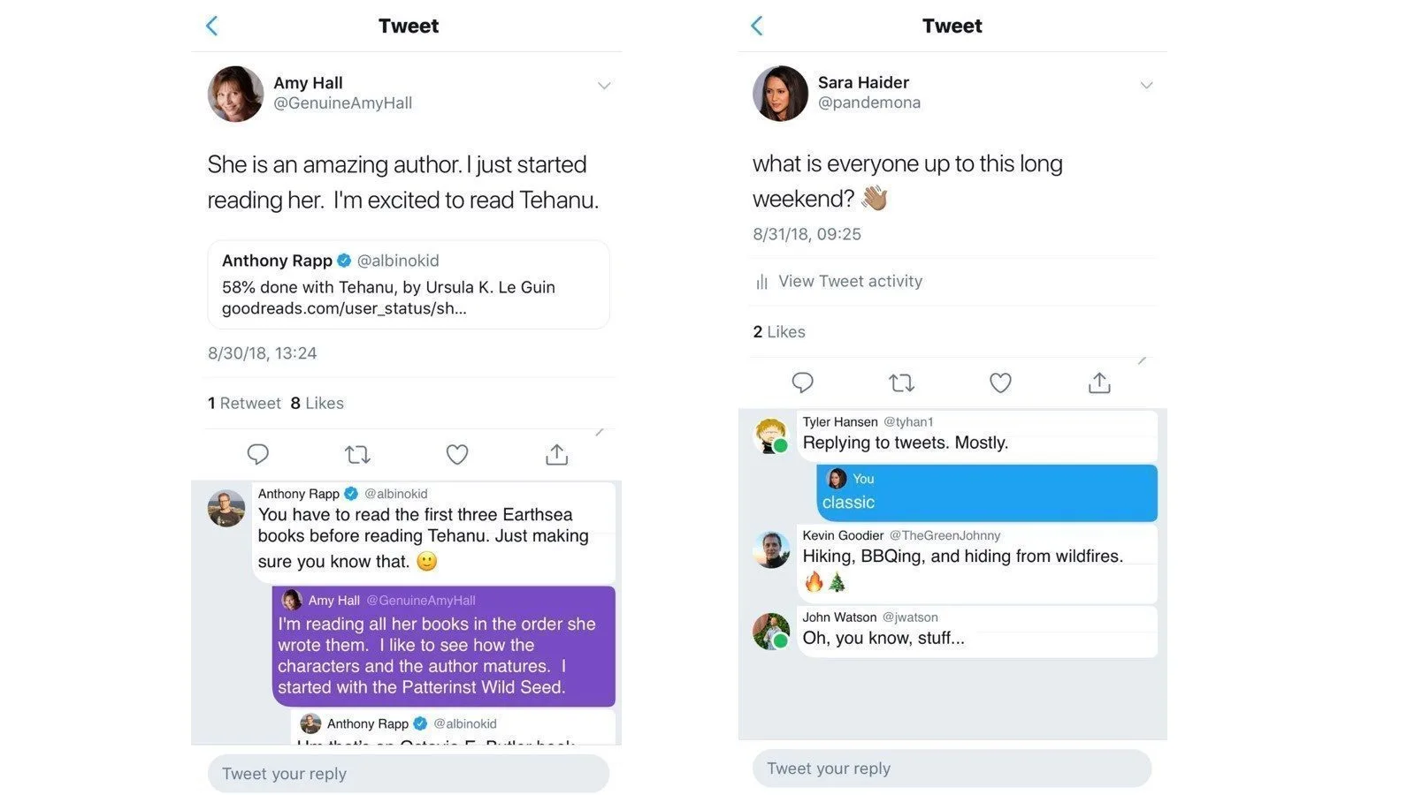Like Amy Hall's tweet with heart icon

(456, 454)
